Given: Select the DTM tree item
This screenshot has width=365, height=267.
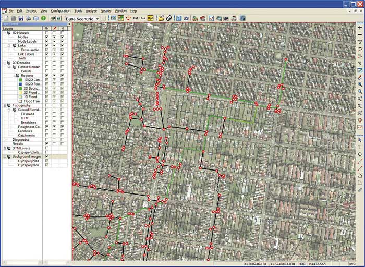Looking at the screenshot, I should (25, 118).
